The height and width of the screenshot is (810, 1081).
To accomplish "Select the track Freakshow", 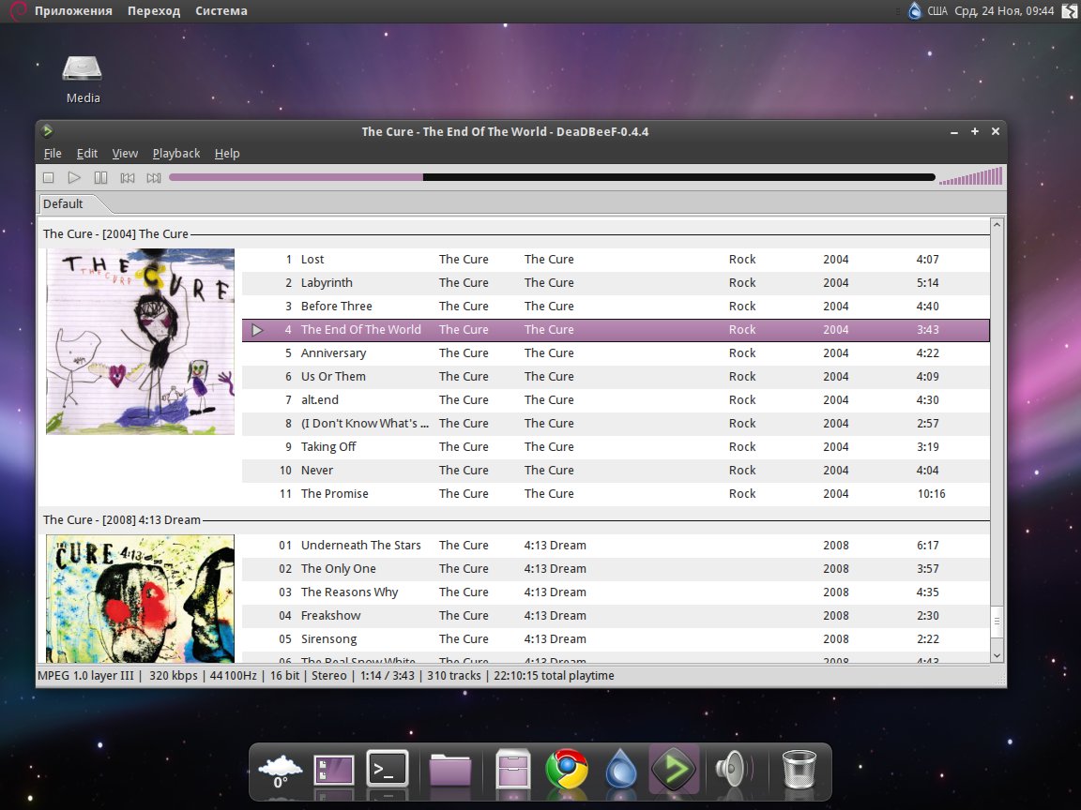I will (616, 616).
